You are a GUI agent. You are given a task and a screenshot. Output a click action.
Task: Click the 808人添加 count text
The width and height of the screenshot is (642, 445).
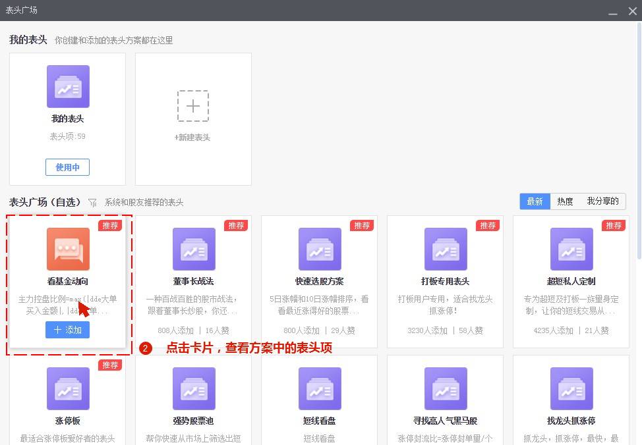click(x=175, y=330)
